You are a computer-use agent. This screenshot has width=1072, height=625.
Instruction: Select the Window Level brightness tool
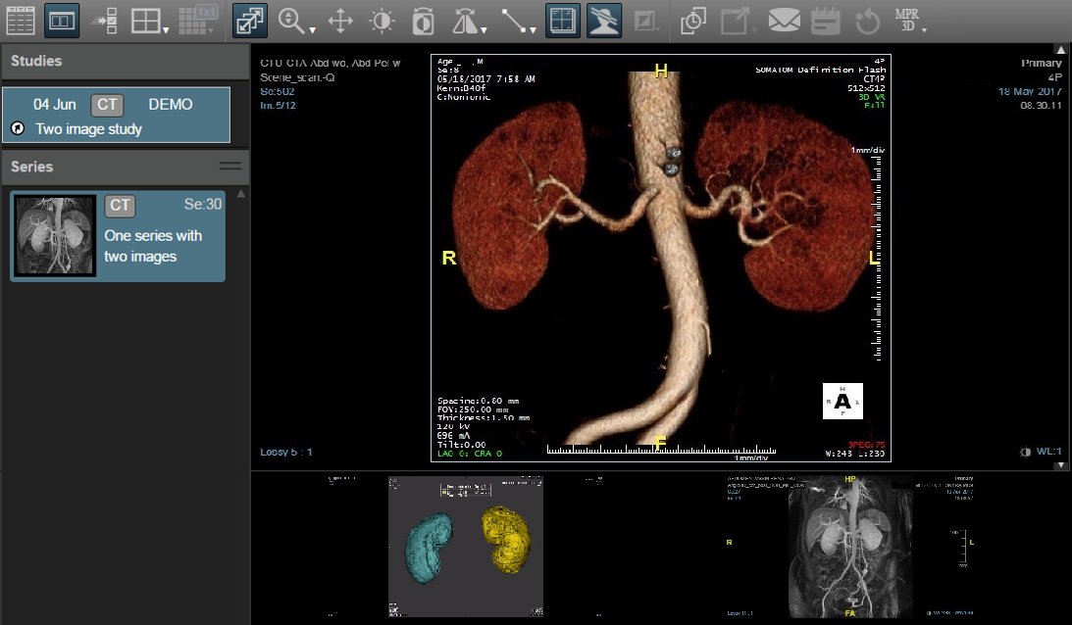[382, 21]
